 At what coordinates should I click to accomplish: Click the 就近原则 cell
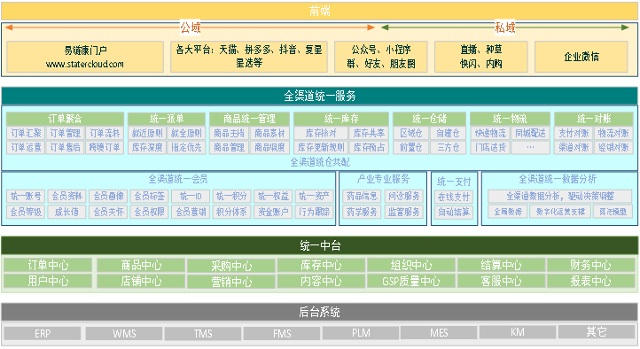[x=147, y=133]
